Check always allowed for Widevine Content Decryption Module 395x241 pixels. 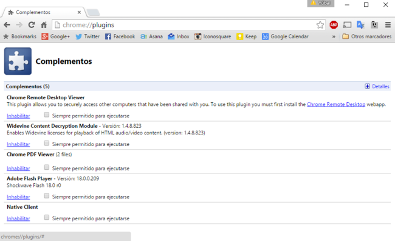[x=46, y=144]
